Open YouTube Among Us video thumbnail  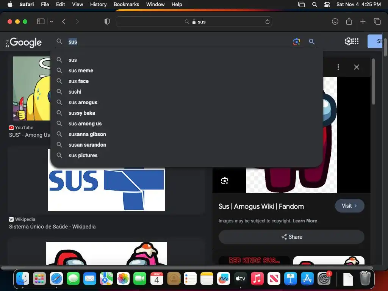click(31, 88)
